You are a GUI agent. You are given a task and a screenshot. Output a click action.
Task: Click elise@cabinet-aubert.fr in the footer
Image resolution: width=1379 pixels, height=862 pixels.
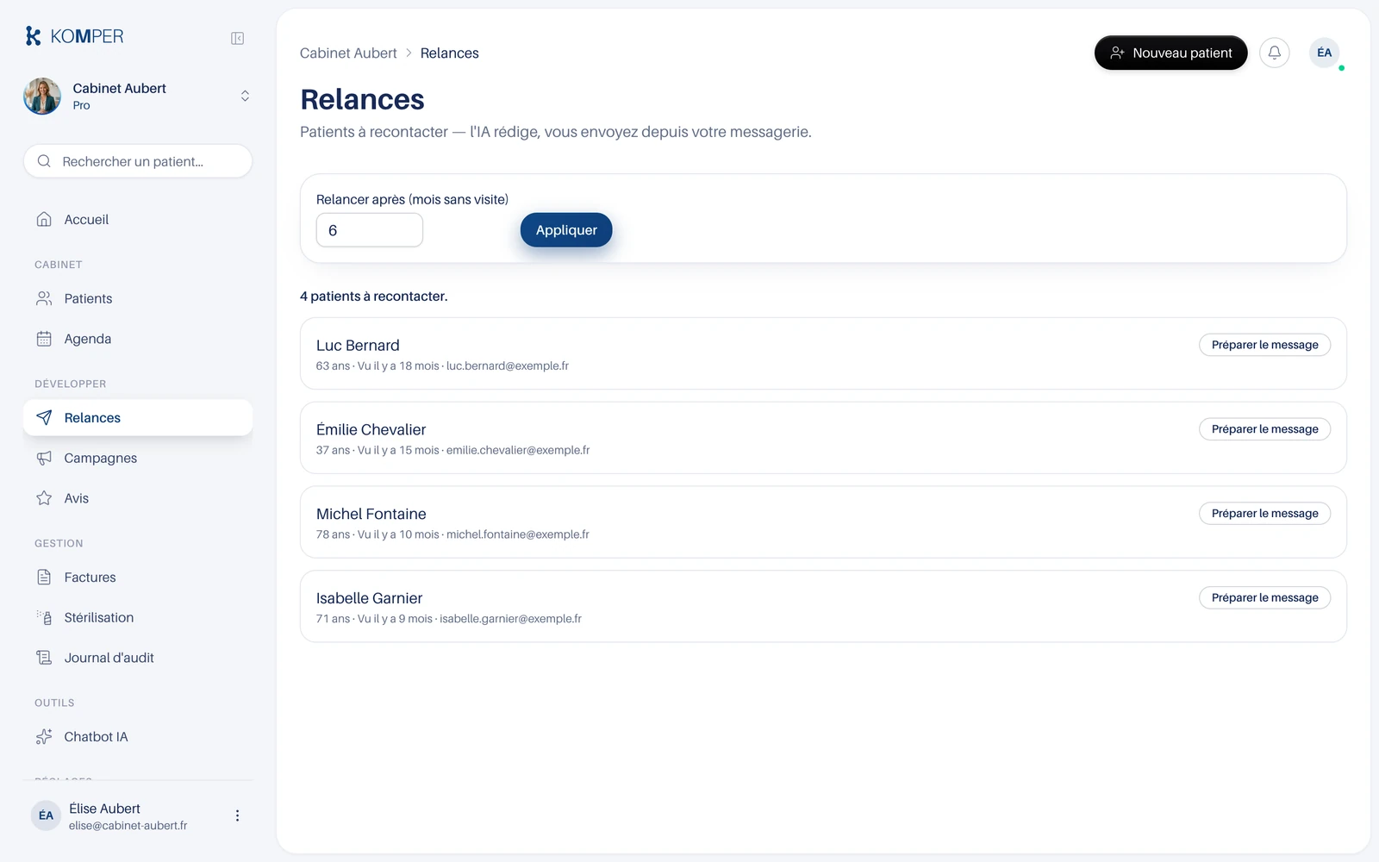coord(128,825)
